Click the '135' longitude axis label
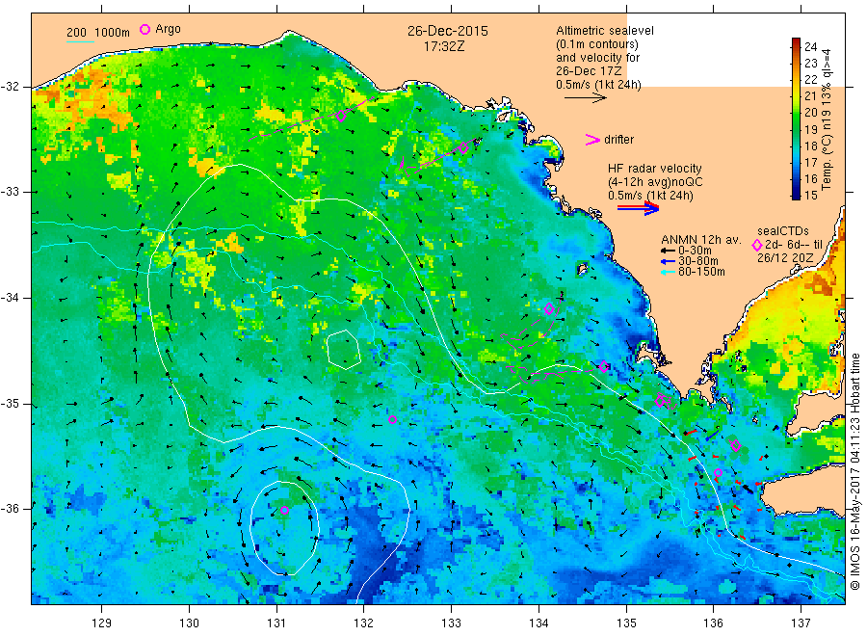Screen dimensions: 867x636 click(x=626, y=623)
